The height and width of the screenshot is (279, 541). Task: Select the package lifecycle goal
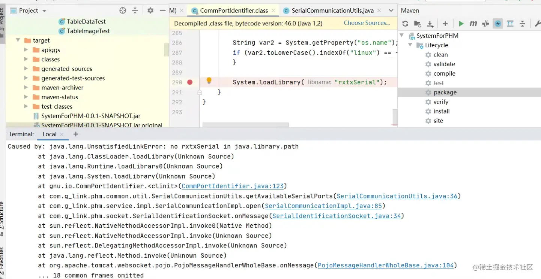click(x=445, y=92)
